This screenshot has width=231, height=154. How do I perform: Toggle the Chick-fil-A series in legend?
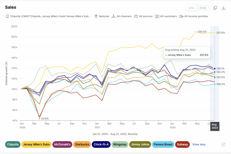pos(101,144)
